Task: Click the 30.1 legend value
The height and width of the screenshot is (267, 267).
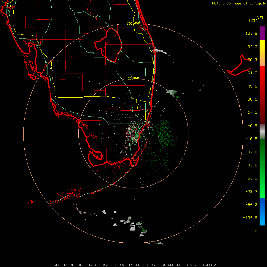Action: (x=252, y=99)
